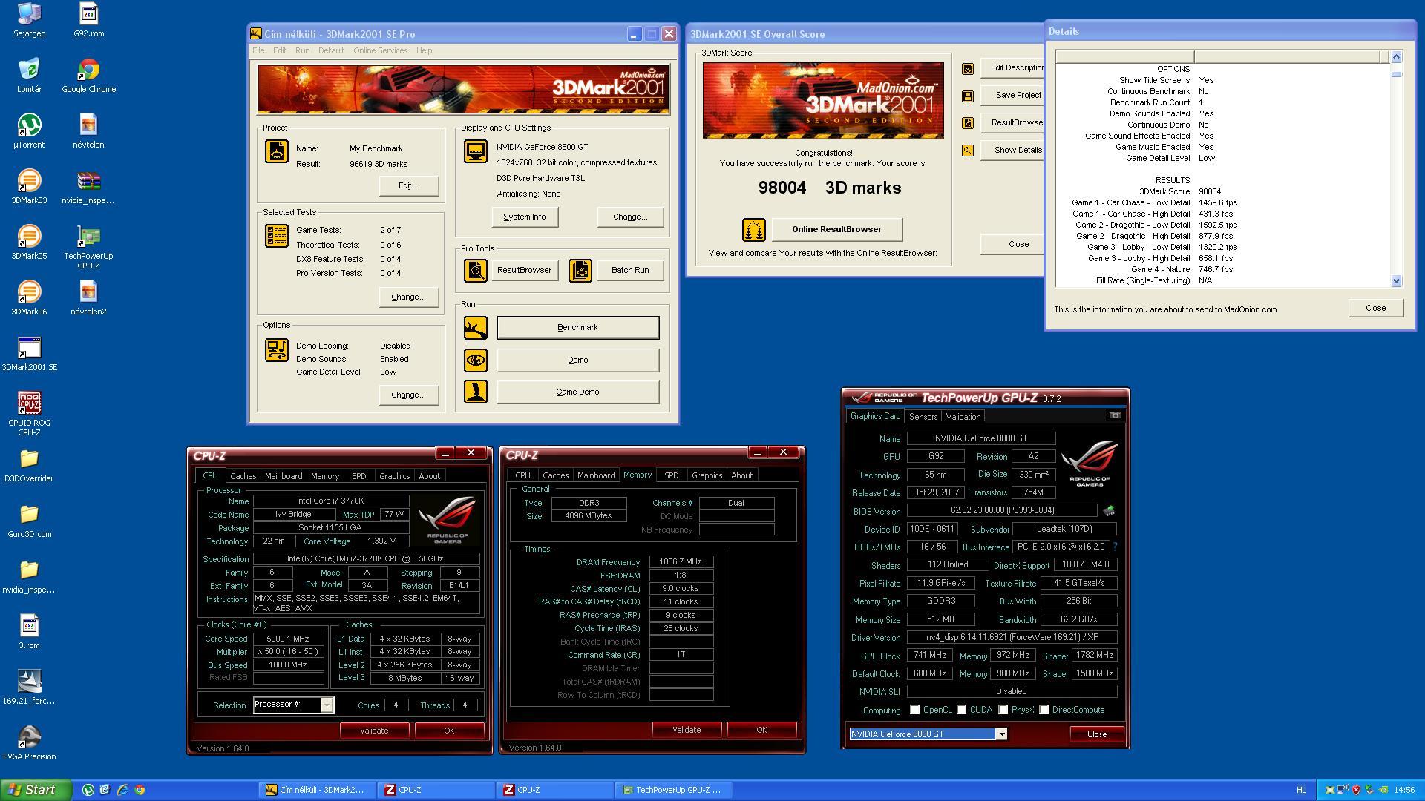
Task: Launch Google Chrome from desktop
Action: 88,76
